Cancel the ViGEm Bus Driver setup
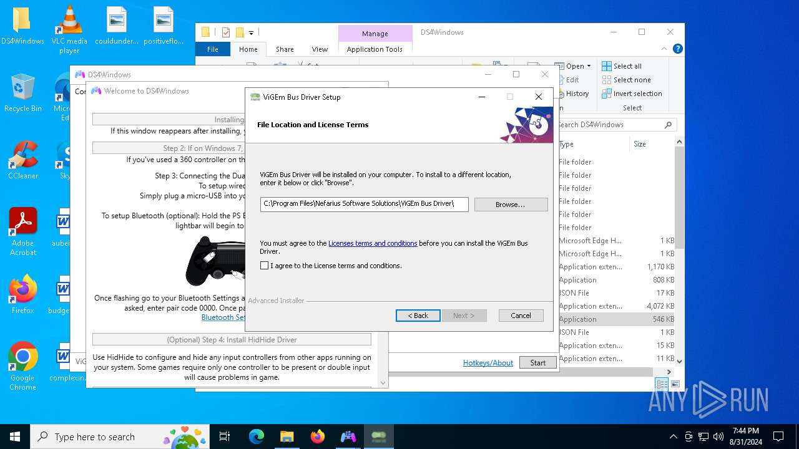 pos(521,316)
